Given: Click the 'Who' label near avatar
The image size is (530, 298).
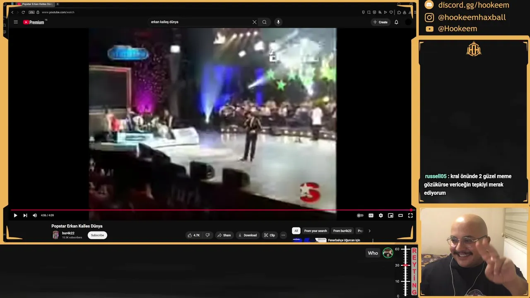Looking at the screenshot, I should click(x=373, y=253).
